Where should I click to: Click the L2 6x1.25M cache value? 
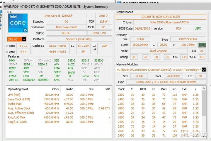tap(84, 46)
